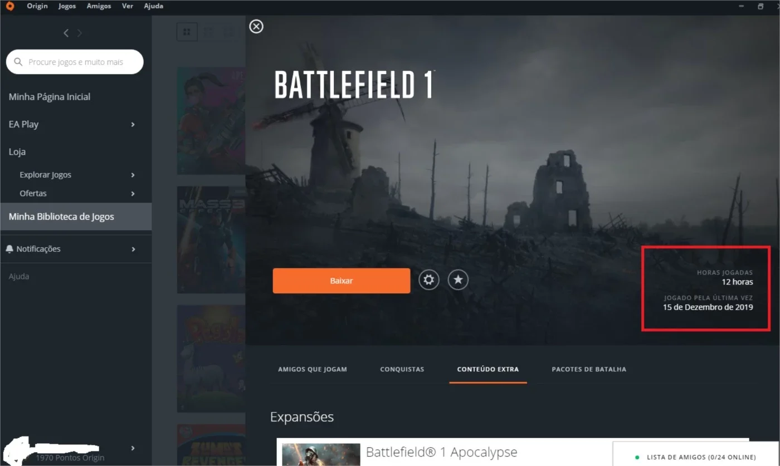This screenshot has width=780, height=466.
Task: Open the Loja section
Action: click(17, 151)
